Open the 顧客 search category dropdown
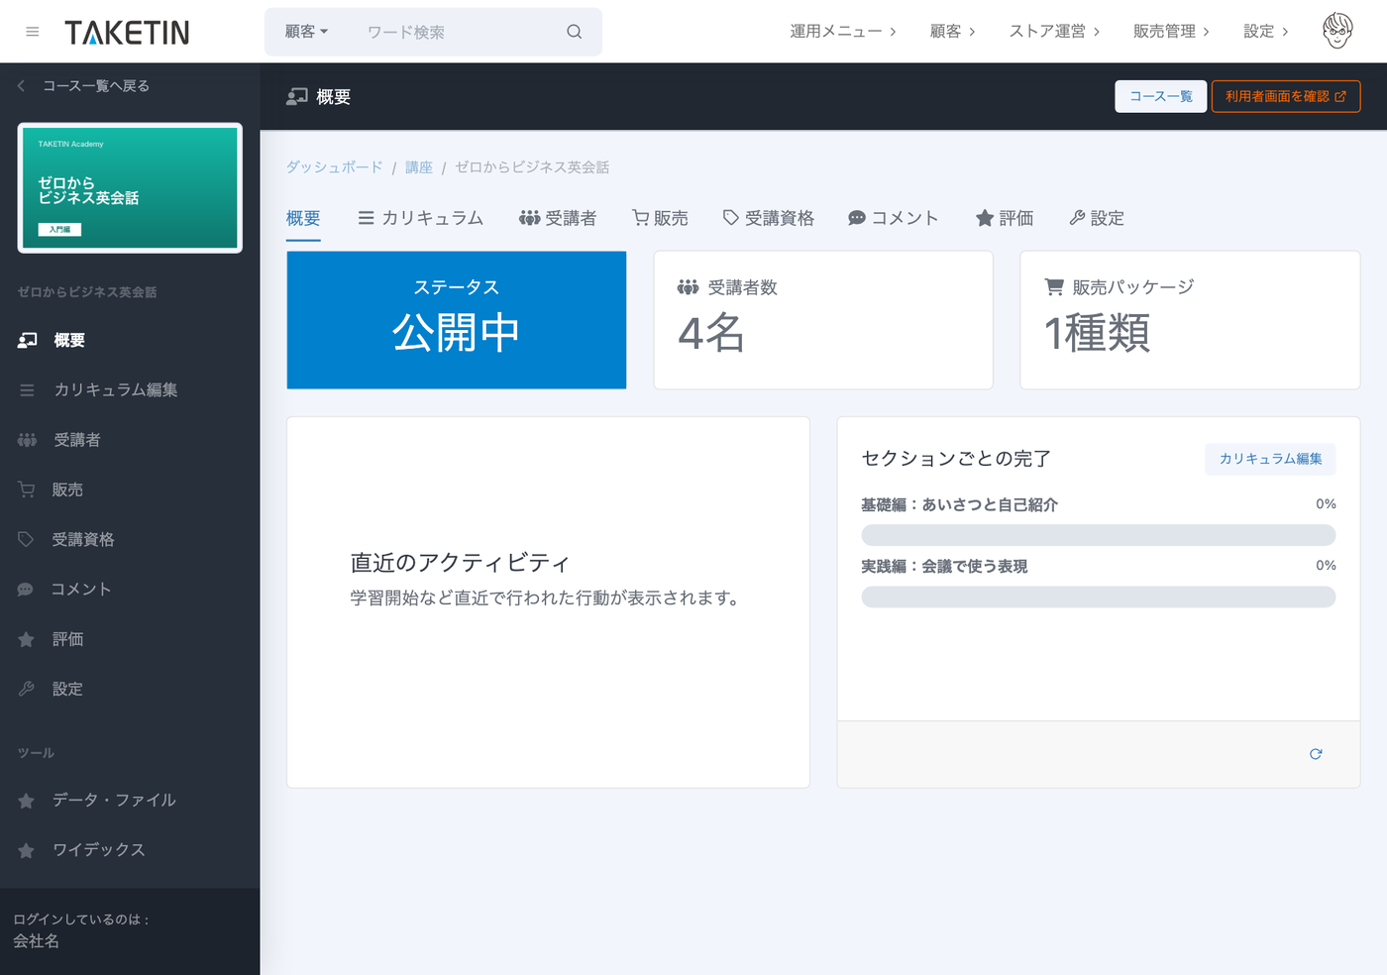 click(306, 32)
